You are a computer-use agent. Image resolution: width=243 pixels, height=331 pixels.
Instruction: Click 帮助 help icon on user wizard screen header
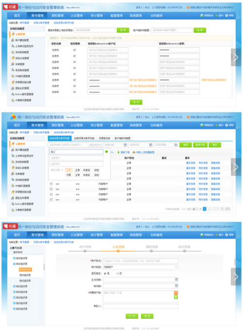point(226,235)
